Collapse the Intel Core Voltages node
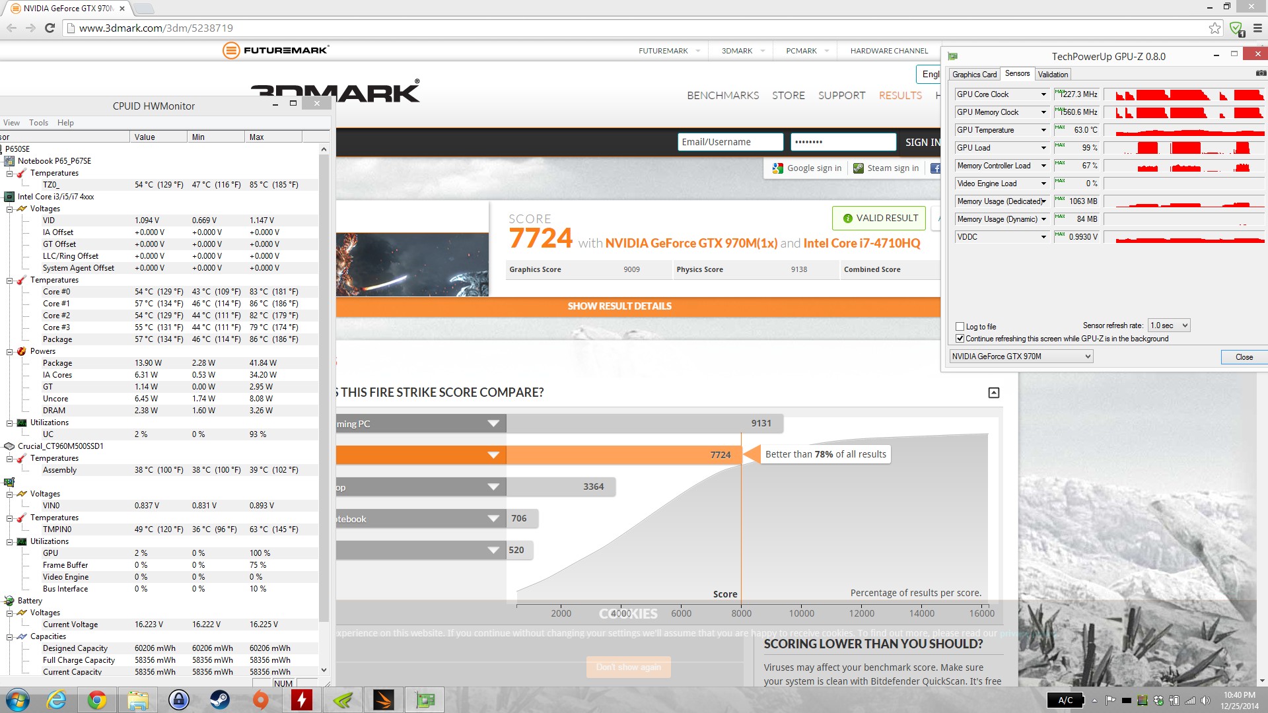 [10, 209]
